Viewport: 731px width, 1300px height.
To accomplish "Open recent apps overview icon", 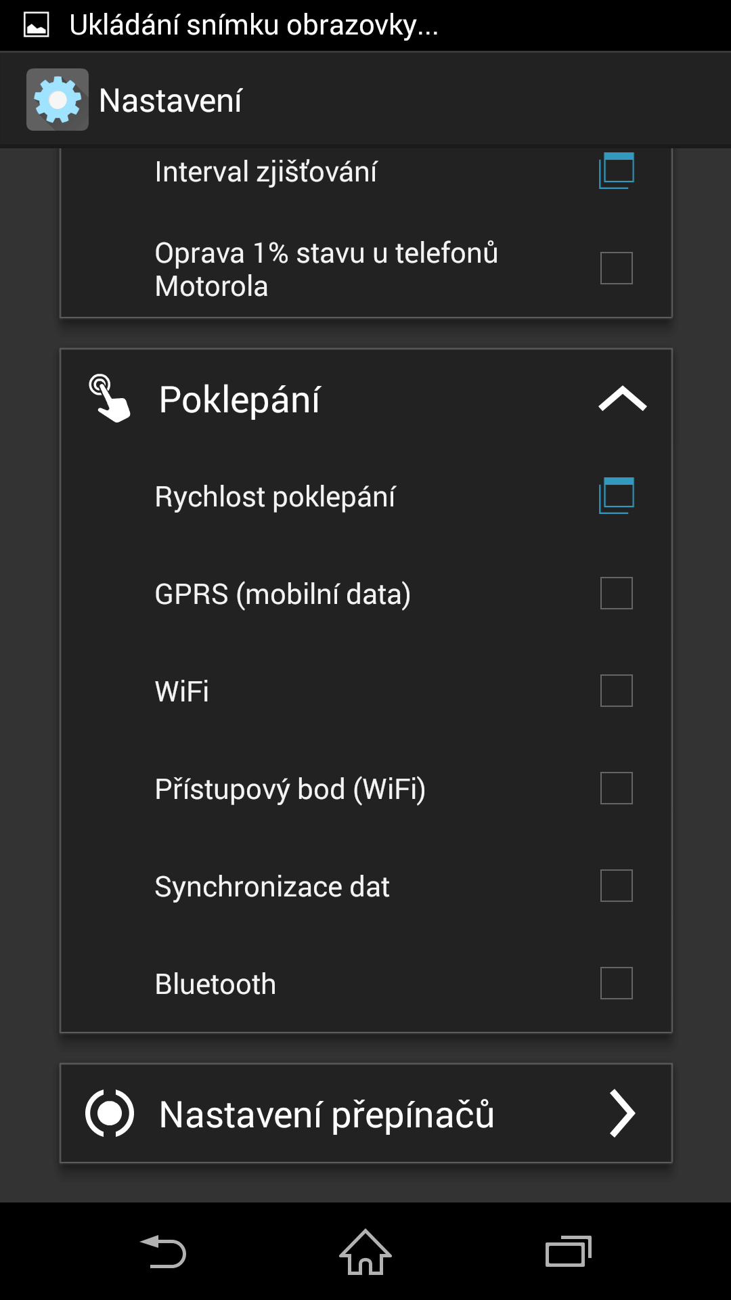I will [x=569, y=1251].
